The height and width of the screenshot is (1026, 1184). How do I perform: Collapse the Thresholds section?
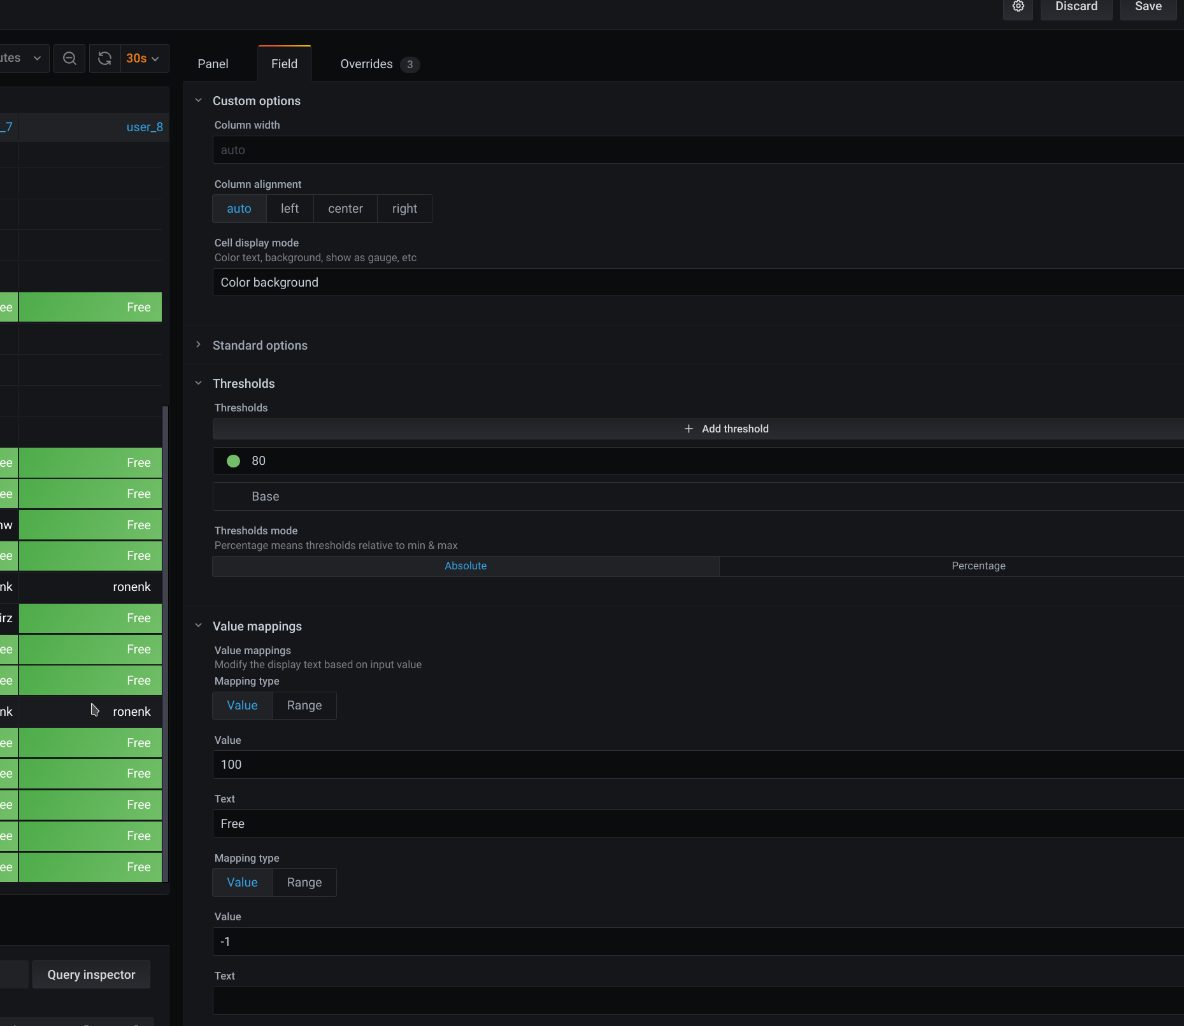(x=199, y=383)
